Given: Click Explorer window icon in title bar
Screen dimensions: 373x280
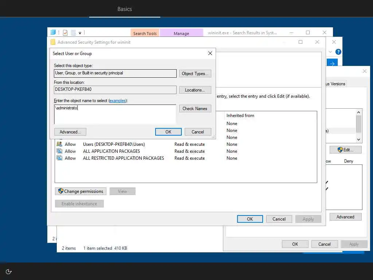Looking at the screenshot, I should coord(53,32).
